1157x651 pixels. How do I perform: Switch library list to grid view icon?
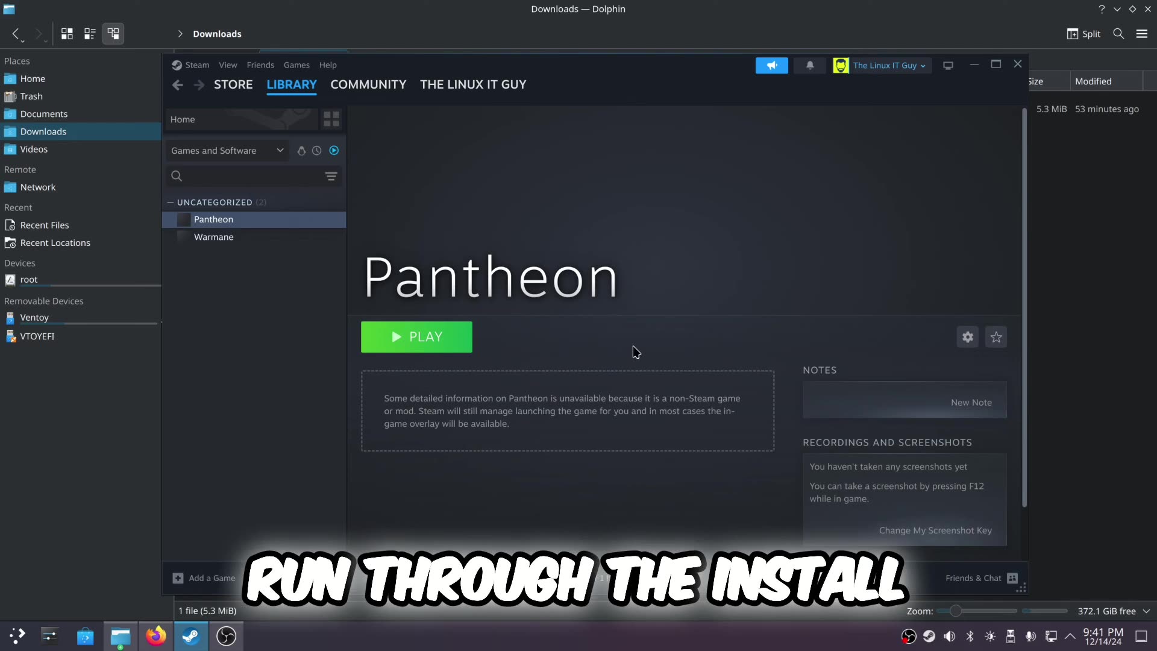(x=331, y=119)
